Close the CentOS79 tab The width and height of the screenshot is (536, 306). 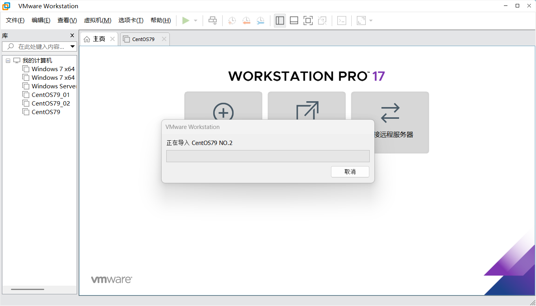pos(164,39)
